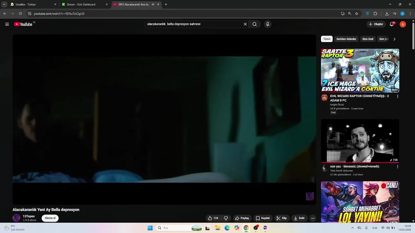The height and width of the screenshot is (233, 415).
Task: Open the SOHBET MUHABBET LOL YAYINI thumbnail
Action: tap(360, 202)
